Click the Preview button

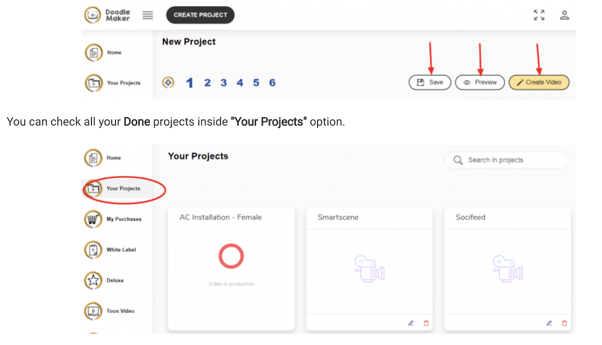click(x=480, y=82)
